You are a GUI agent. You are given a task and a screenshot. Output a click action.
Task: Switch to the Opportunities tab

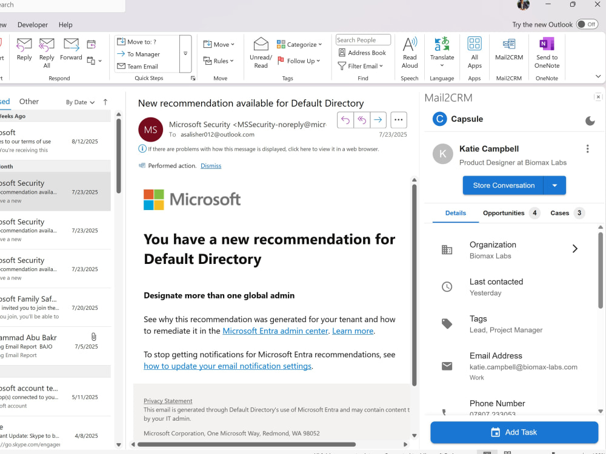coord(510,213)
